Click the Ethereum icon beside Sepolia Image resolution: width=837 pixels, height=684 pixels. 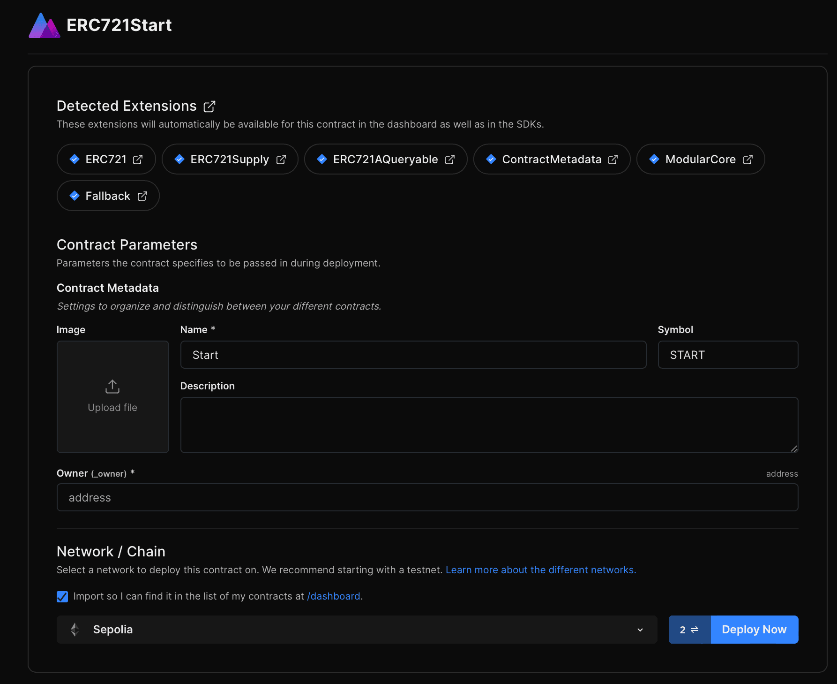pyautogui.click(x=75, y=630)
